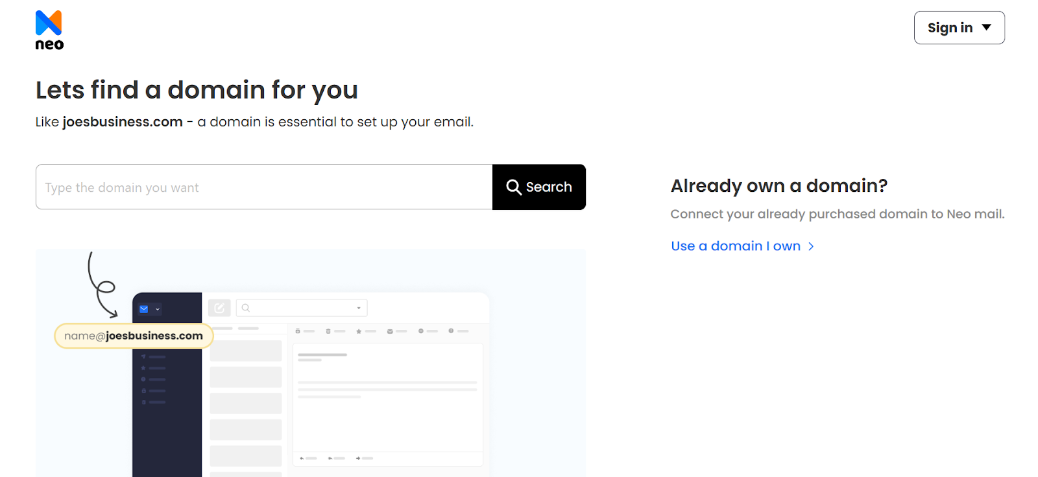Click the forward arrow icon in mail illustration

358,458
